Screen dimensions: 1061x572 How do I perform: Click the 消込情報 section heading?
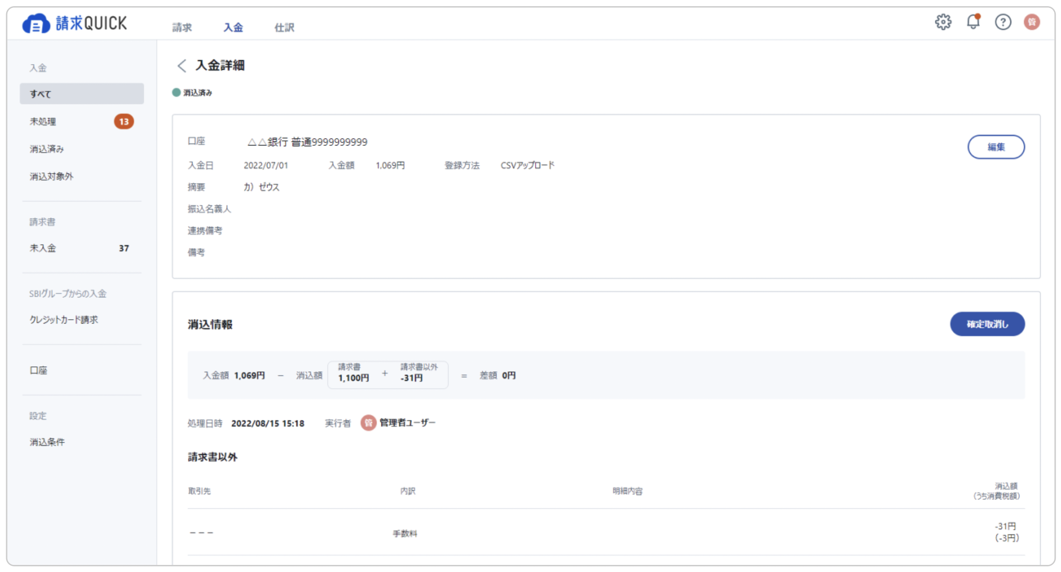point(210,324)
